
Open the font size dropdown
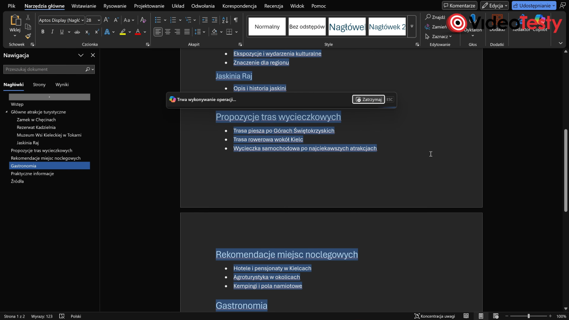pos(99,20)
